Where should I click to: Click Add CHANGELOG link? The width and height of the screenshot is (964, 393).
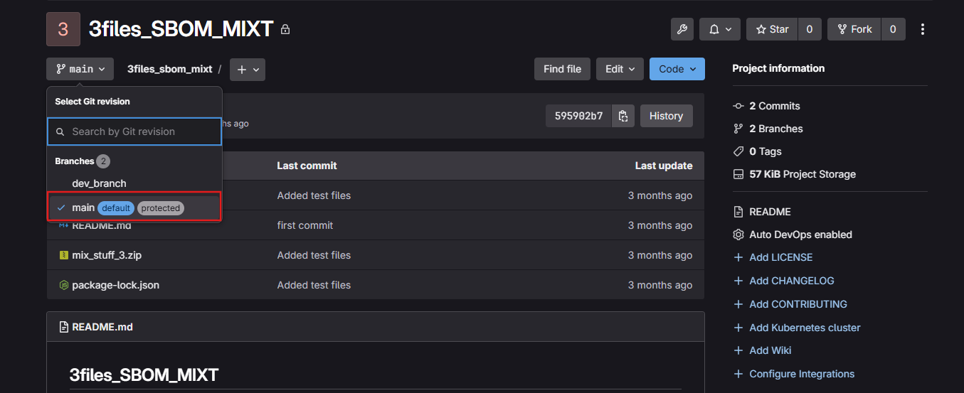pyautogui.click(x=791, y=281)
